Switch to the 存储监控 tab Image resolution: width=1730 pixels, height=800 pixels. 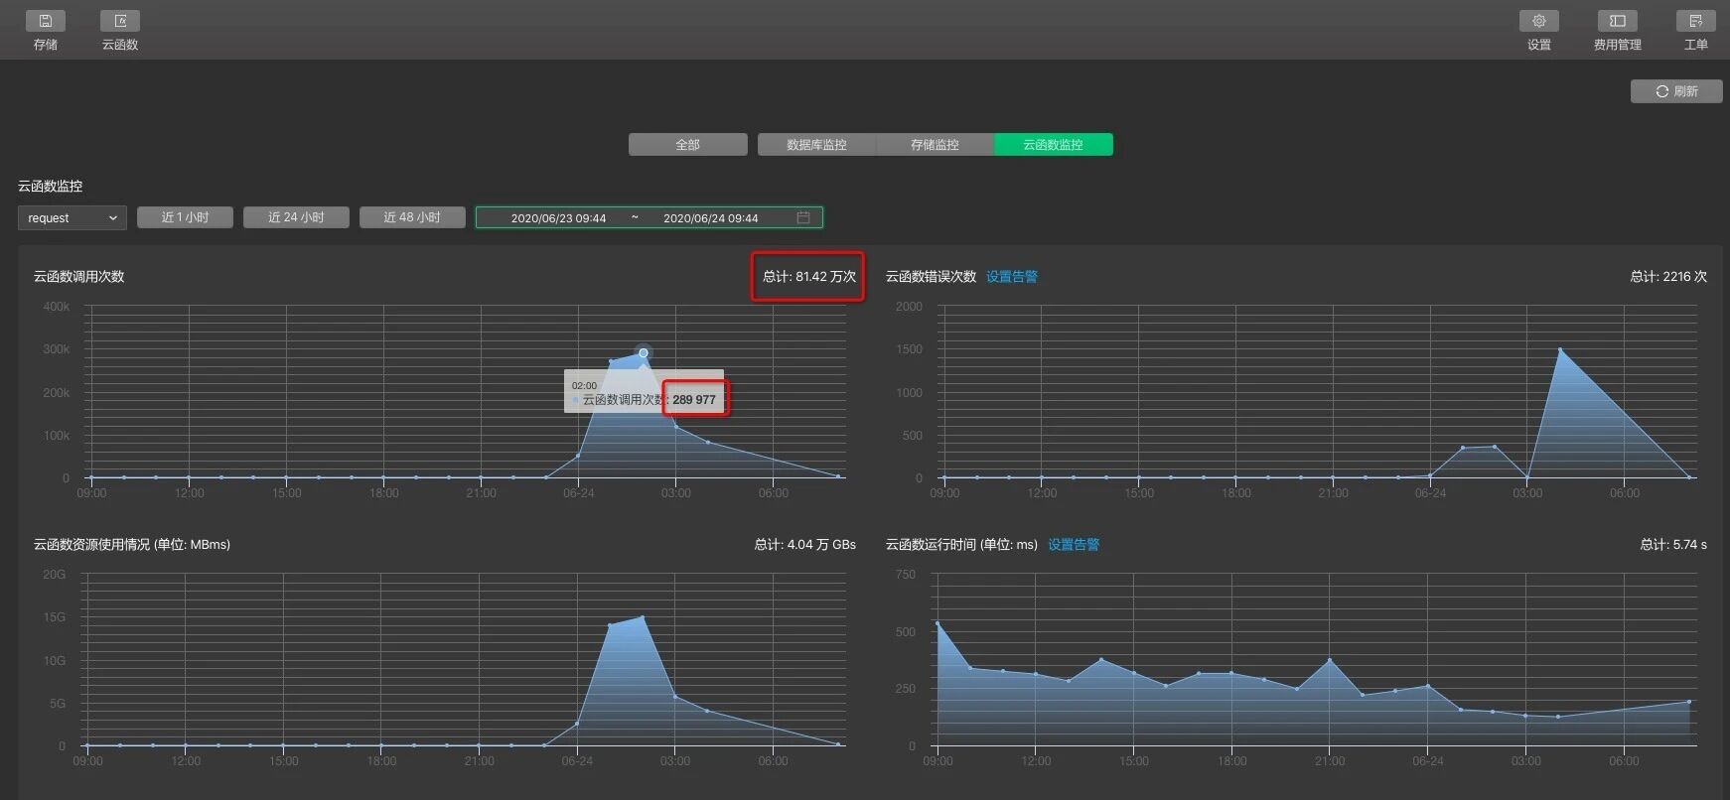coord(935,145)
